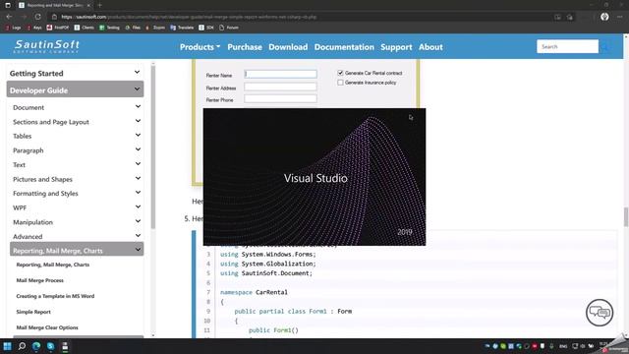Expand Formatting and Styles item
This screenshot has height=354, width=629.
tap(138, 193)
